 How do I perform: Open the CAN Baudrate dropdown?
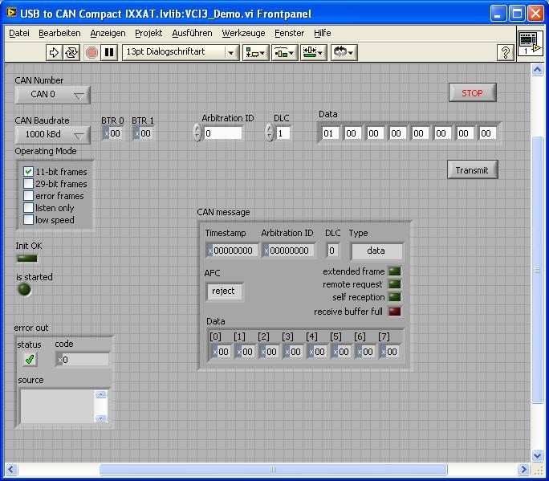point(52,135)
